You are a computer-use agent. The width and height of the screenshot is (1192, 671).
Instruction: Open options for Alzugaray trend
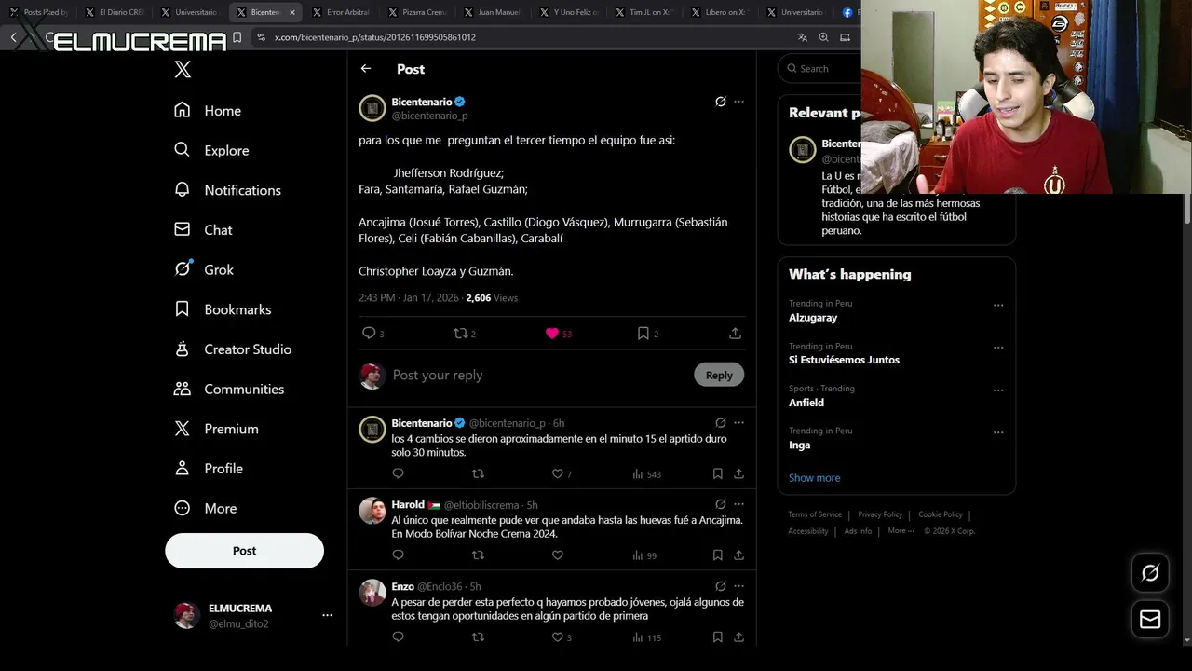pos(998,305)
